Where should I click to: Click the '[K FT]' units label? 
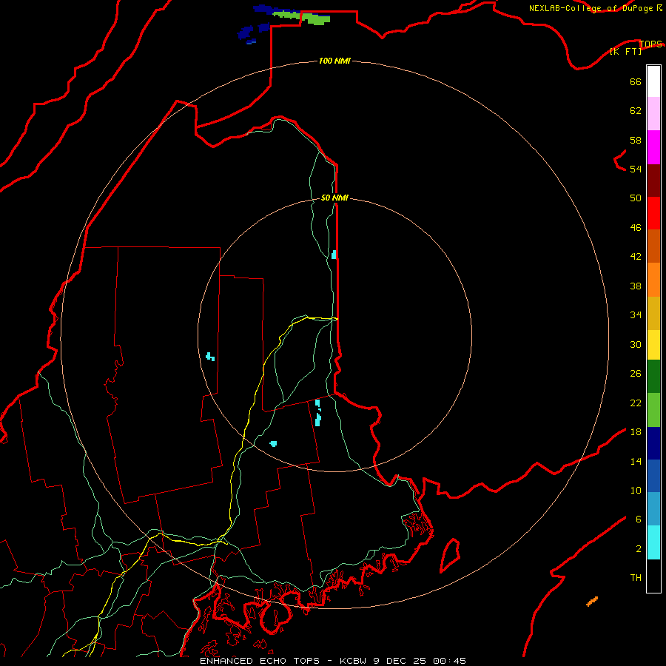(x=625, y=51)
